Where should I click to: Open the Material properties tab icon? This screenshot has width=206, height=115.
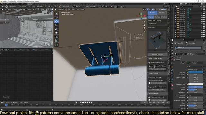pos(172,85)
